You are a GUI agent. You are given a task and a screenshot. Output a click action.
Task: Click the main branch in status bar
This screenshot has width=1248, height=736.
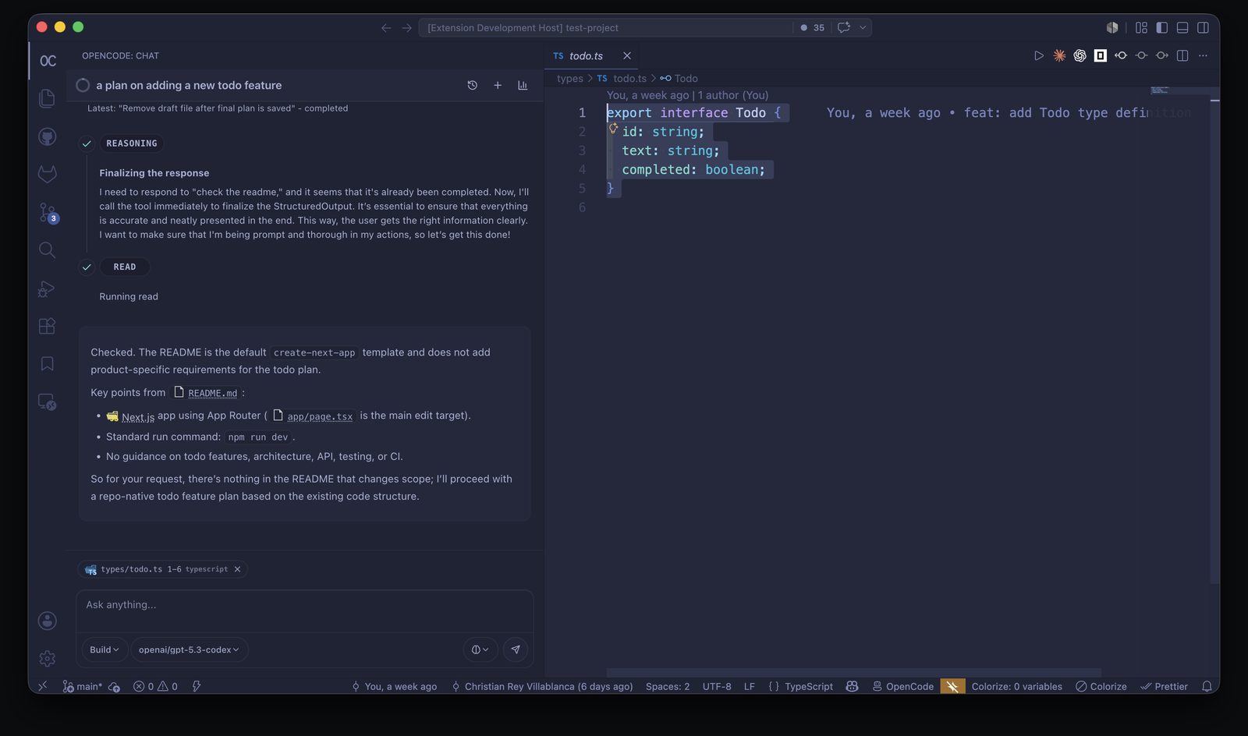[83, 687]
